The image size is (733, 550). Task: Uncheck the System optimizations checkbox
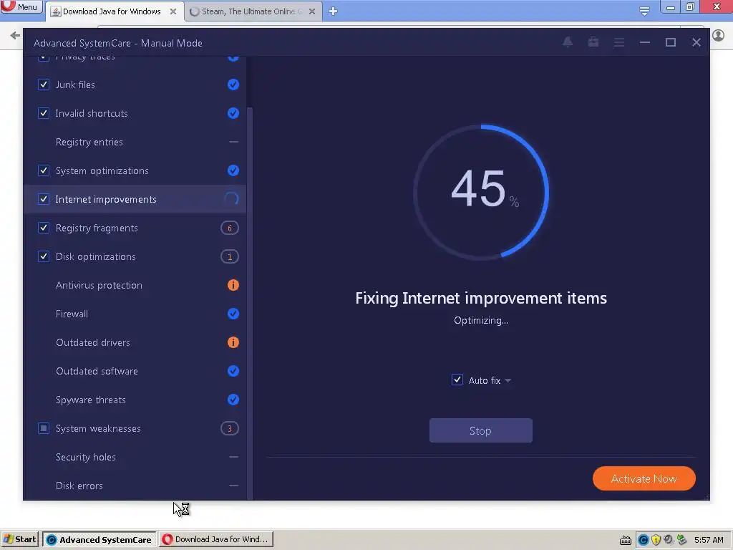44,170
